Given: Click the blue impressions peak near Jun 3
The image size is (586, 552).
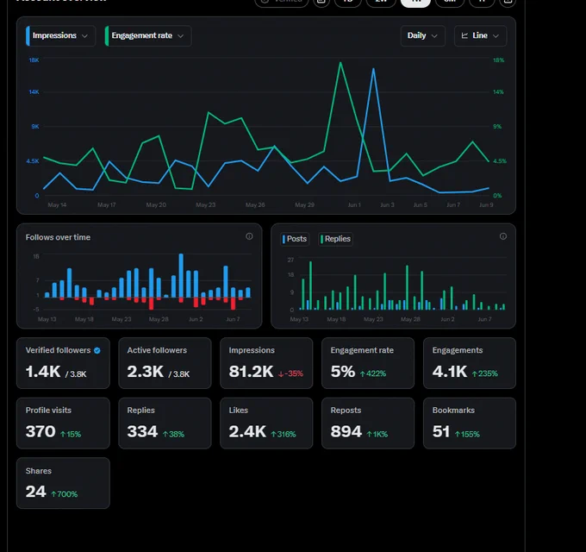Looking at the screenshot, I should point(373,69).
